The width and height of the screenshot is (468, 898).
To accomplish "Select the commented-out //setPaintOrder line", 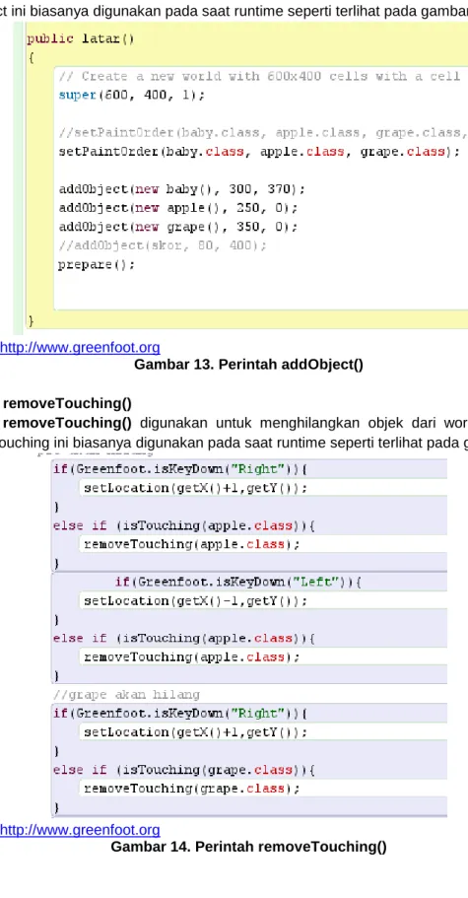I will pyautogui.click(x=263, y=133).
